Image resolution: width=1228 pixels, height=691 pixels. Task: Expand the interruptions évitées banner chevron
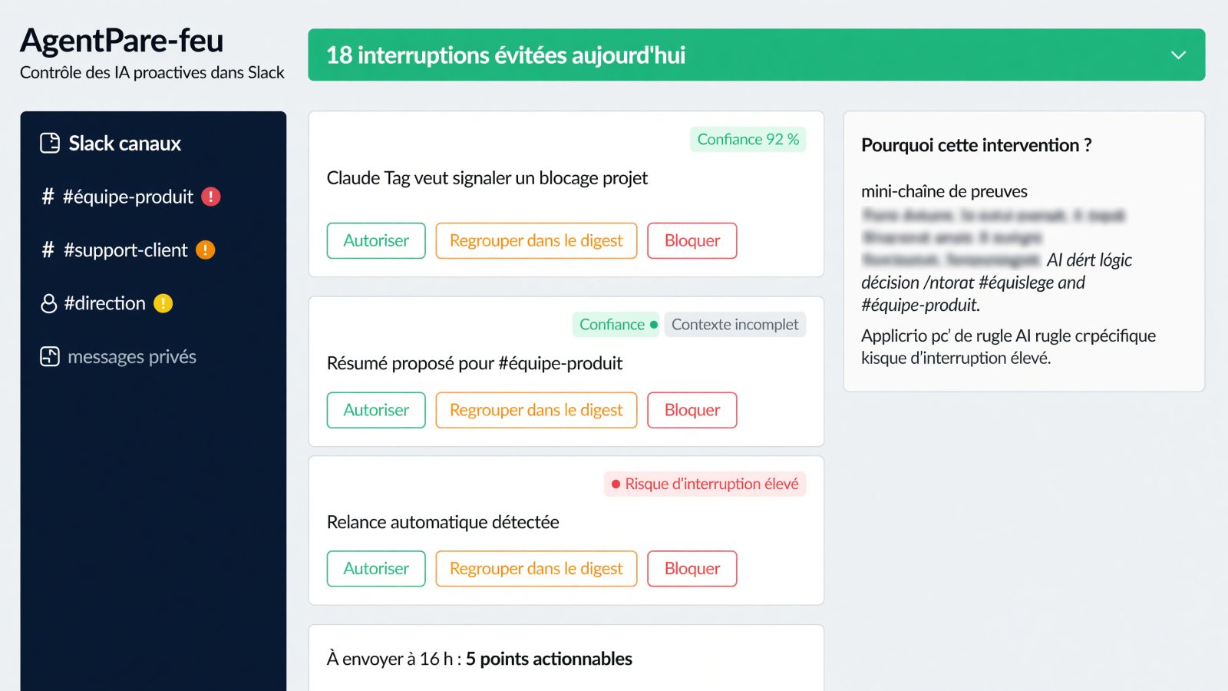(x=1178, y=55)
